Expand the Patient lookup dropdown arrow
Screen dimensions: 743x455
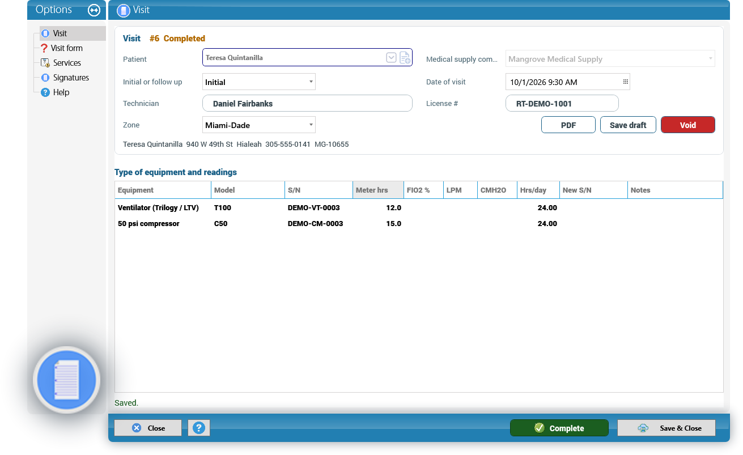pos(391,58)
